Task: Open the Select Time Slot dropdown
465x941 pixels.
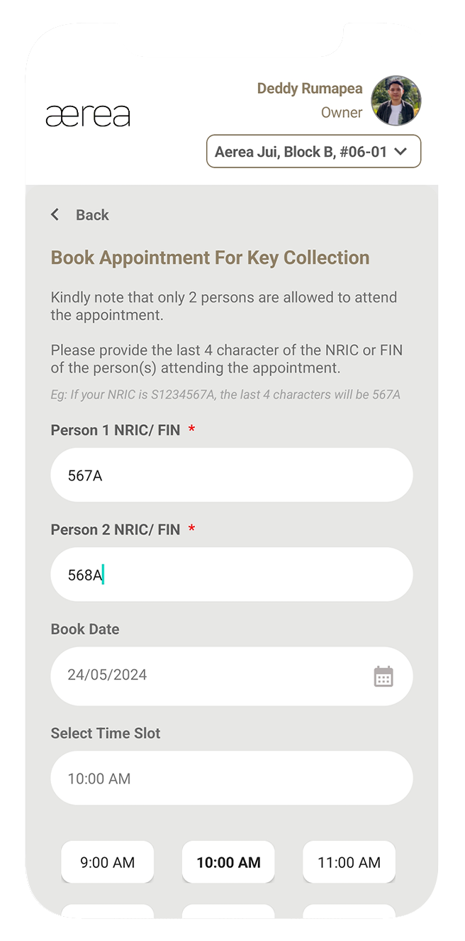Action: point(232,778)
